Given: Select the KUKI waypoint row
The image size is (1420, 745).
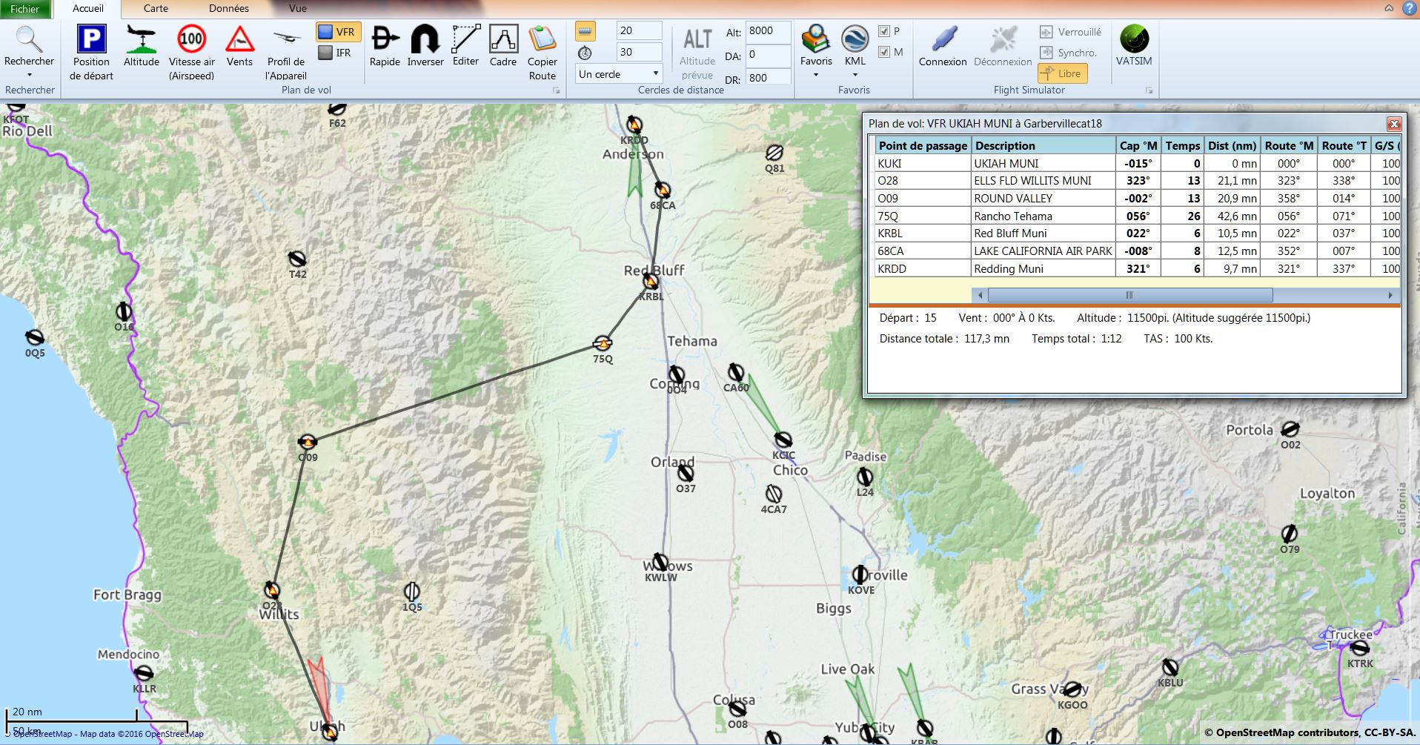Looking at the screenshot, I should [x=1138, y=163].
